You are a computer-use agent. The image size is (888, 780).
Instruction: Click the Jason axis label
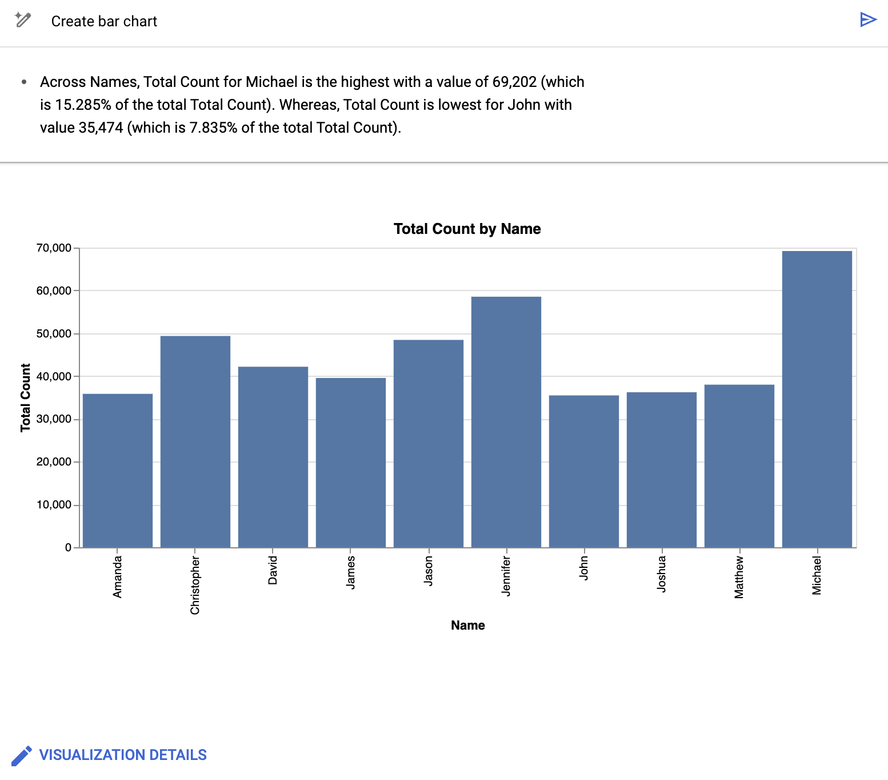[x=429, y=569]
